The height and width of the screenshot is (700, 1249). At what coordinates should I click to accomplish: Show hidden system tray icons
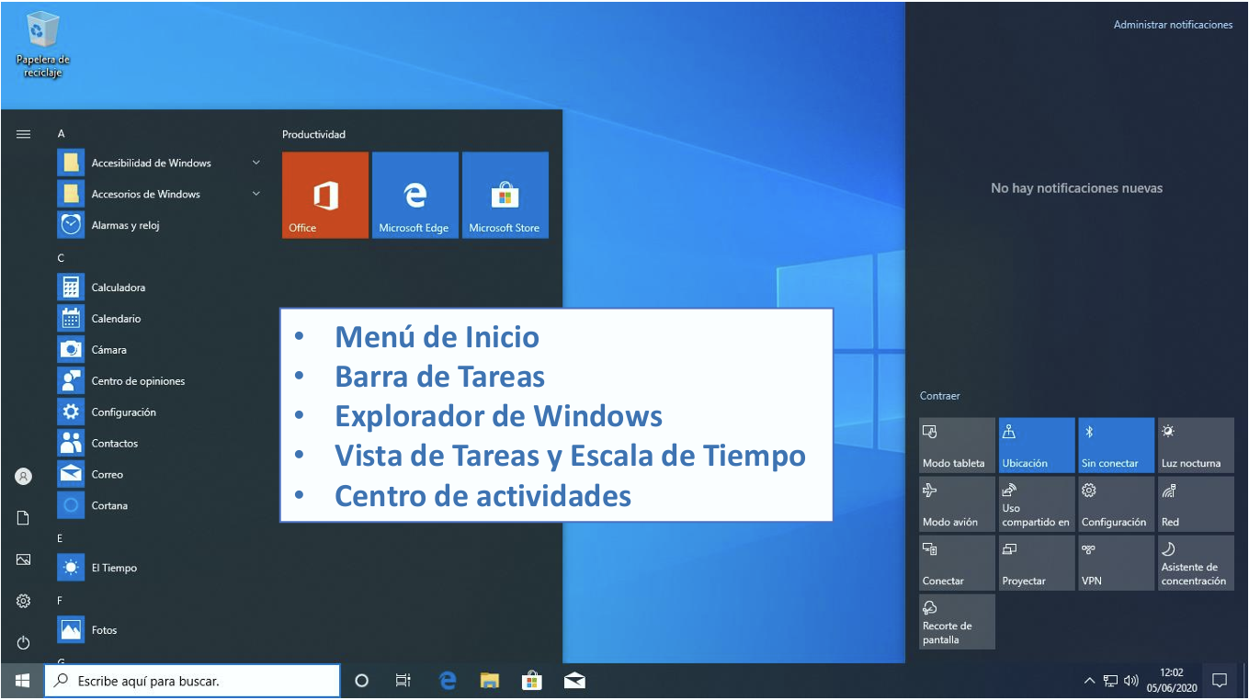point(1089,681)
